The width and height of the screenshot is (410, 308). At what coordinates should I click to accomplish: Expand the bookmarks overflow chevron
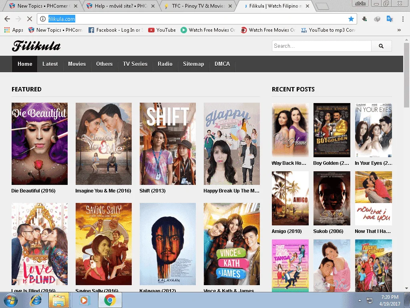[x=399, y=30]
